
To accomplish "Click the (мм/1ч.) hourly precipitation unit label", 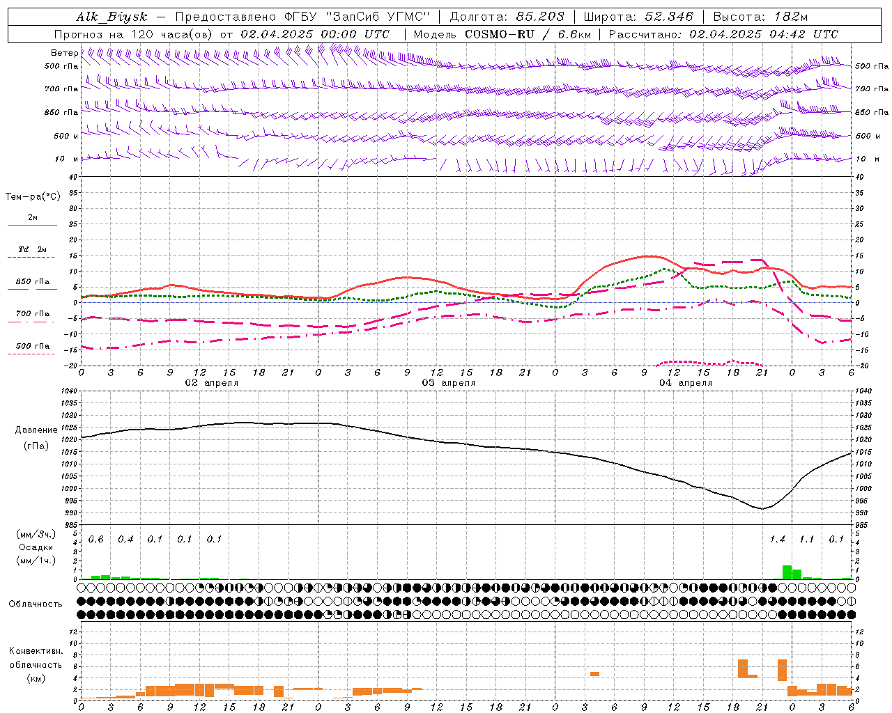I will (x=36, y=561).
